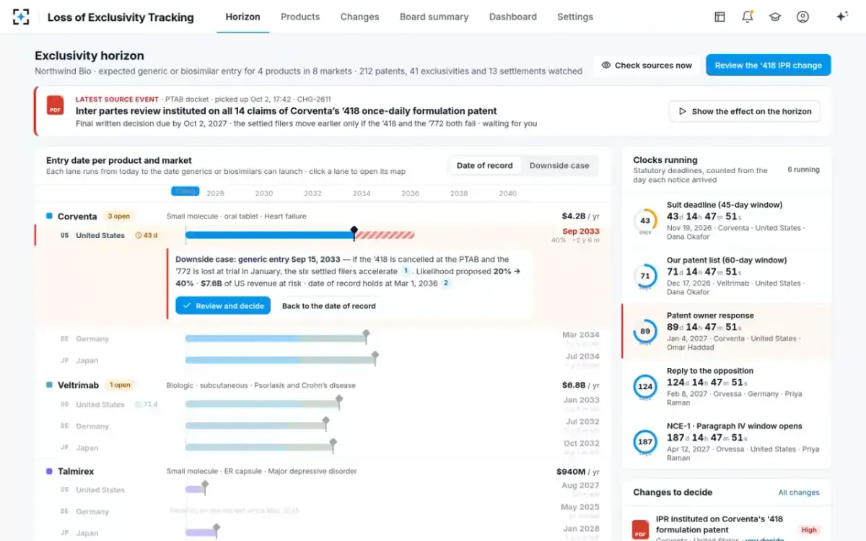
Task: Click the Aug 2027 date for Talmirex United States
Action: click(581, 486)
